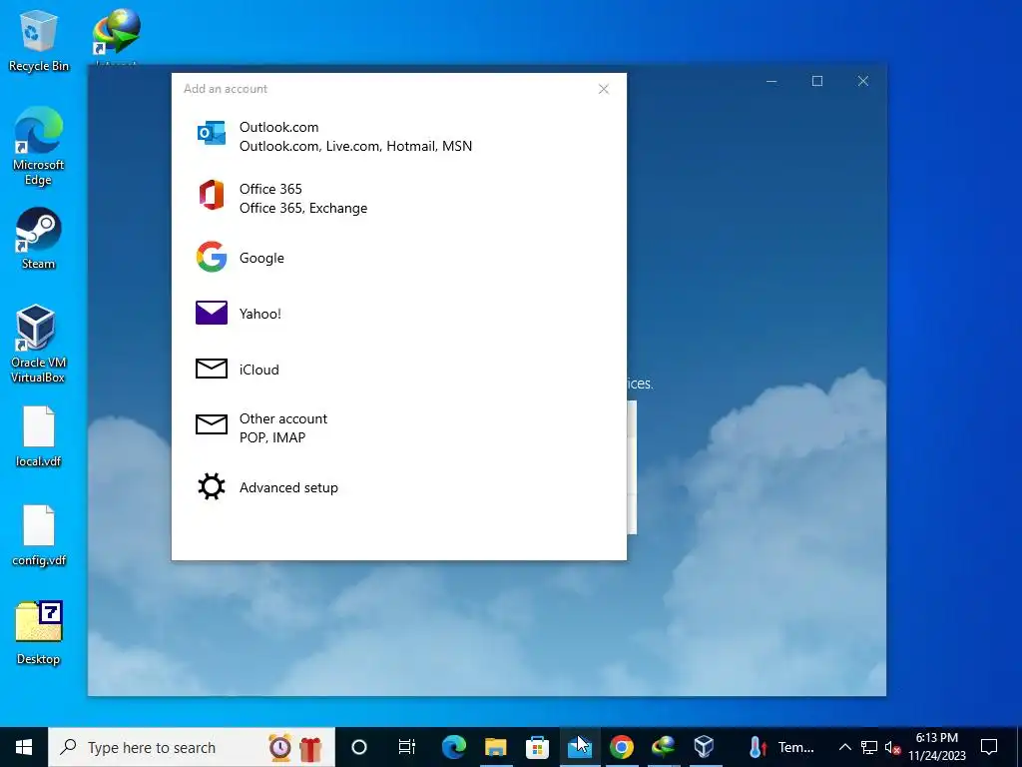
Task: Choose the Office 365 logo icon
Action: [212, 195]
